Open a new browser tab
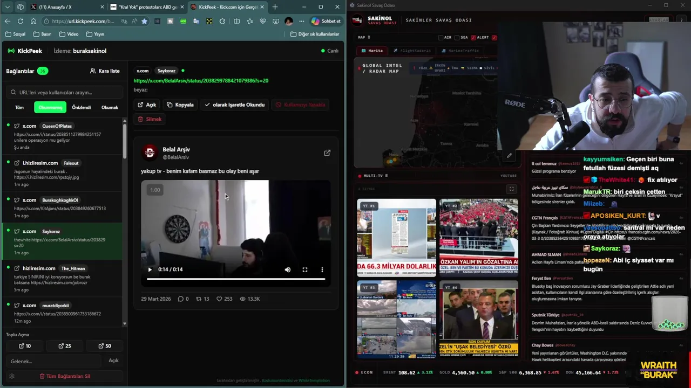691x388 pixels. (275, 7)
